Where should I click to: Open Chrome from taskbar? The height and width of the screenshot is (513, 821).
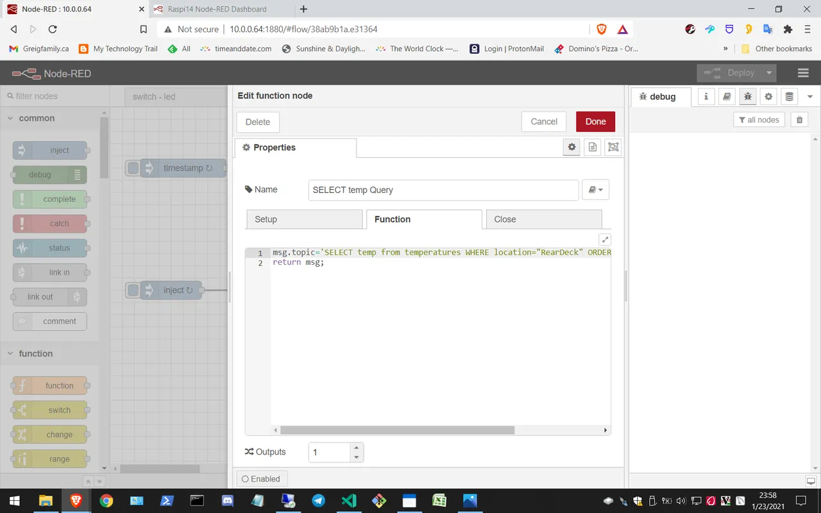pyautogui.click(x=106, y=500)
